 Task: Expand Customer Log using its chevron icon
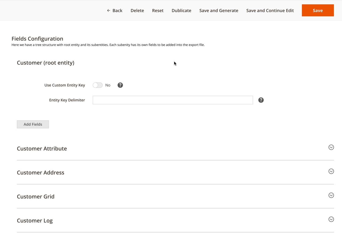(331, 219)
